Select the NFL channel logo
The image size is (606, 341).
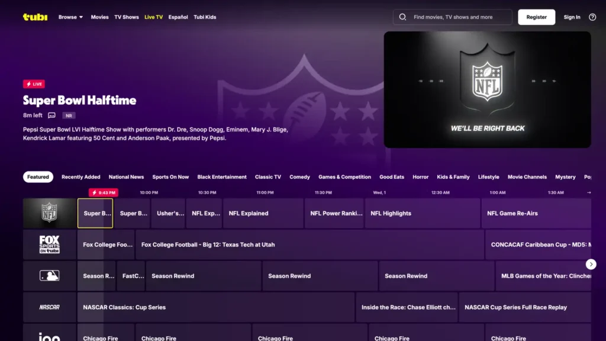point(50,213)
